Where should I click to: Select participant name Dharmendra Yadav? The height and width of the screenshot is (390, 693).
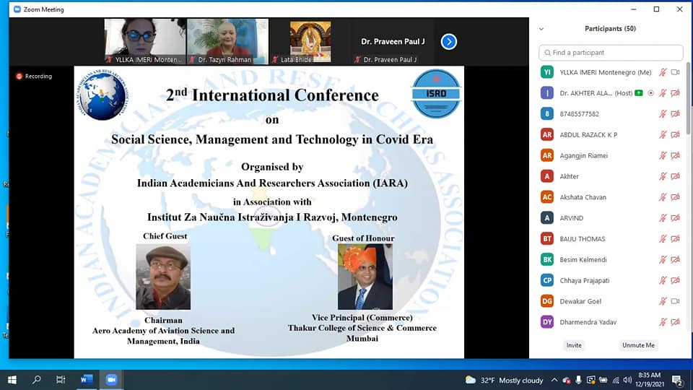pyautogui.click(x=588, y=322)
